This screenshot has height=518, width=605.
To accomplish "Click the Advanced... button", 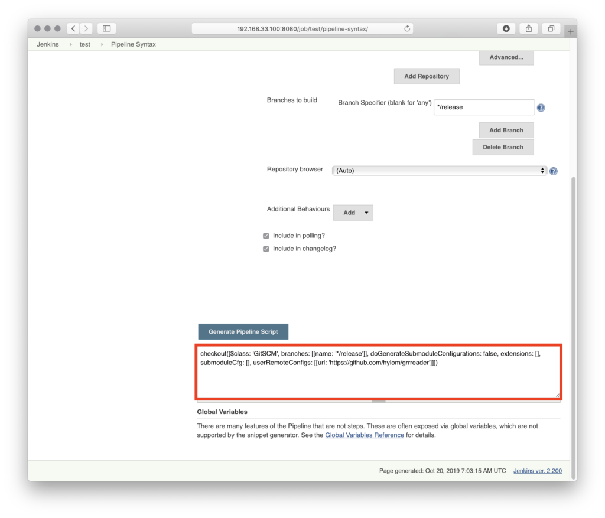I will [x=506, y=57].
